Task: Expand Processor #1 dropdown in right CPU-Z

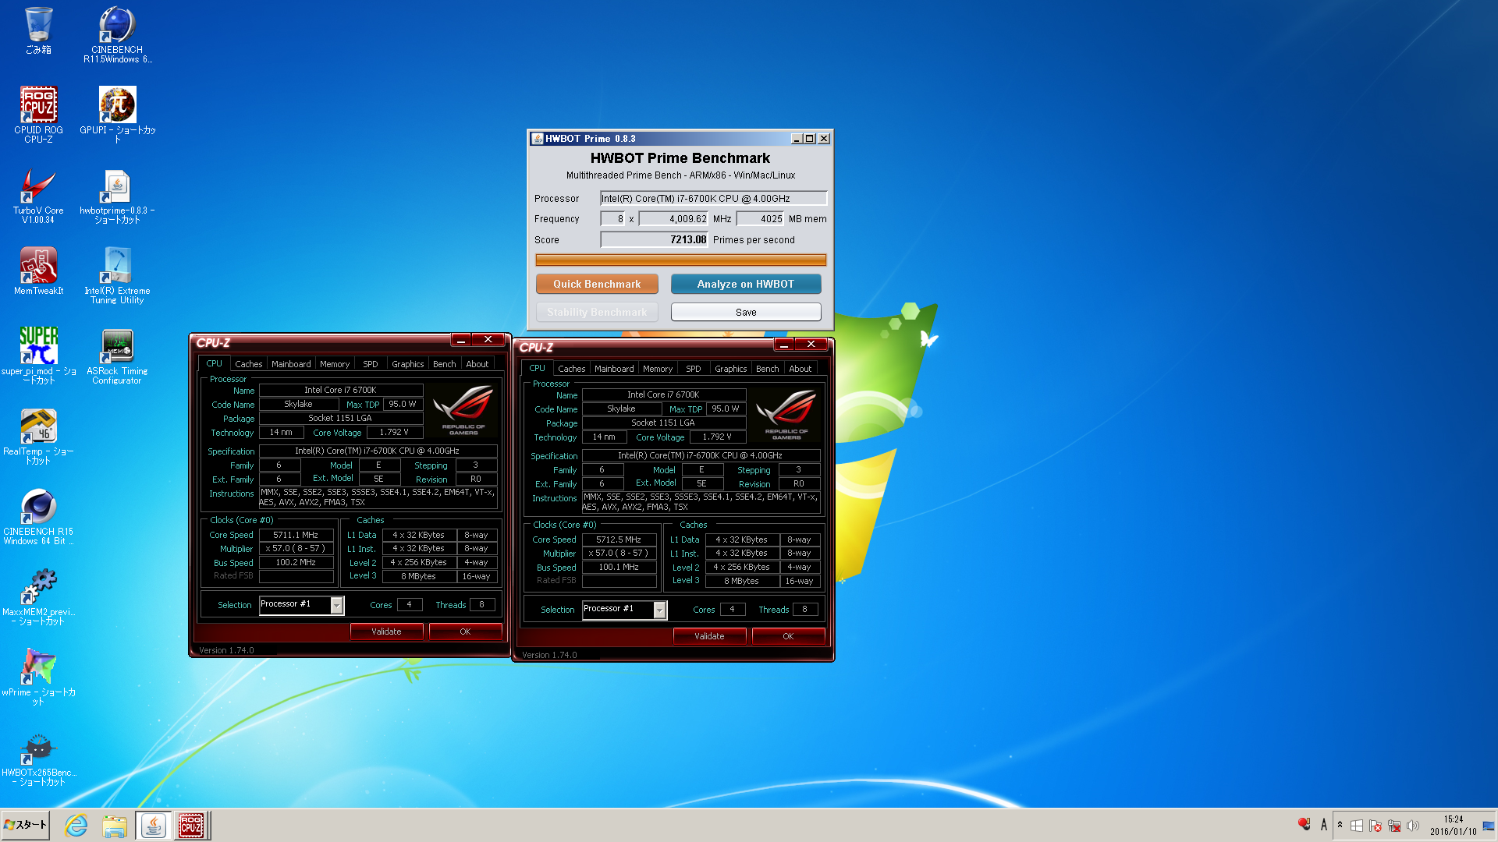Action: 659,610
